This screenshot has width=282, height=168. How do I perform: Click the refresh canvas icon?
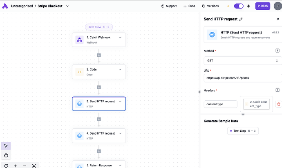point(6,166)
